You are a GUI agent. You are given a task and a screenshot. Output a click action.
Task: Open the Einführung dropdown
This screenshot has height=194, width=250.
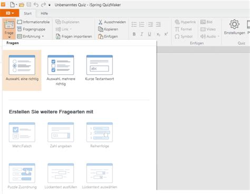[31, 36]
